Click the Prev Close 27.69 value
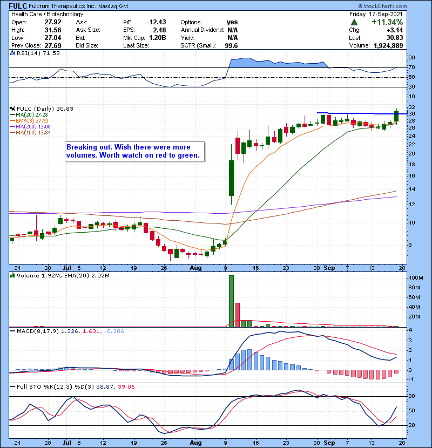 point(53,46)
